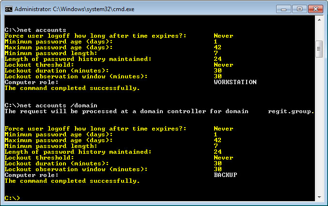
Task: Click the WORKSTATION computer role value
Action: [x=235, y=82]
